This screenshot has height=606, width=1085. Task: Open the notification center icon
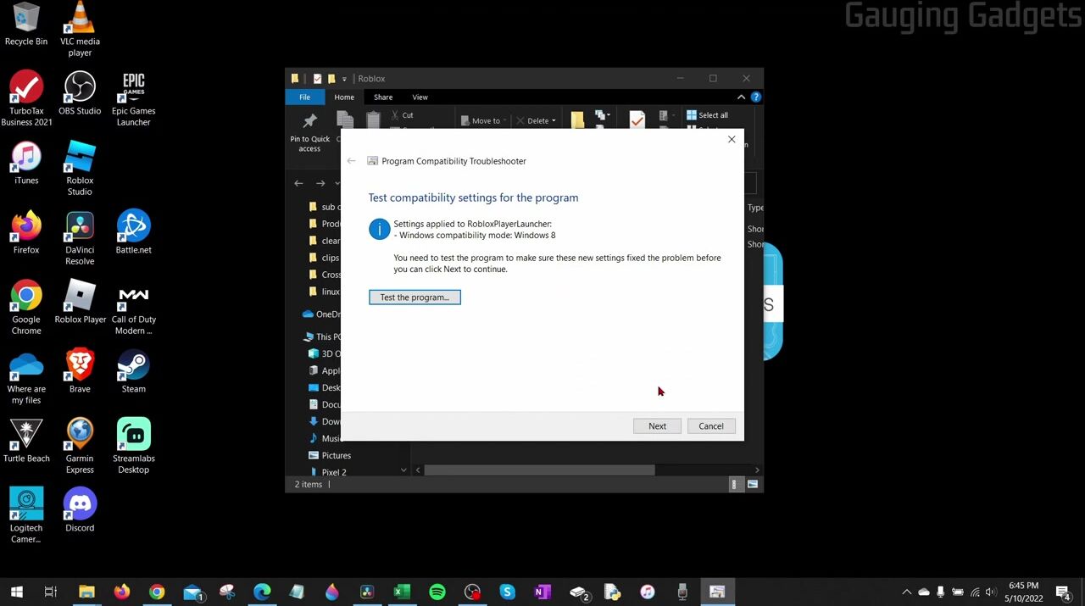tap(1063, 592)
